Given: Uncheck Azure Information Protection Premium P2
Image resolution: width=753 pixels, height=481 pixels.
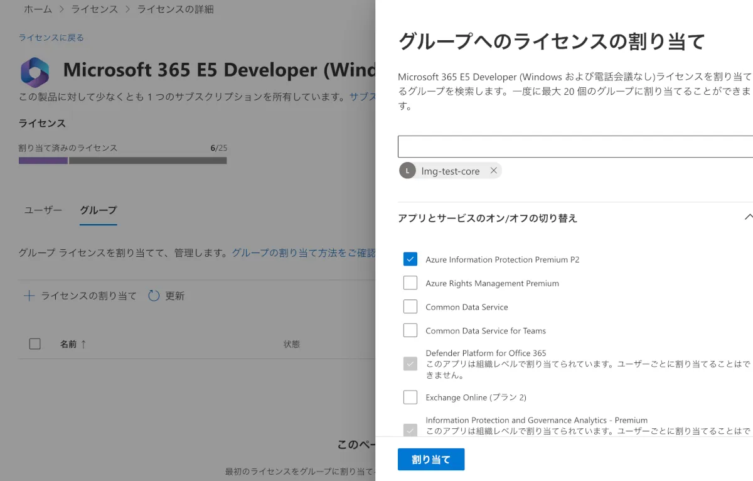Looking at the screenshot, I should [x=410, y=259].
